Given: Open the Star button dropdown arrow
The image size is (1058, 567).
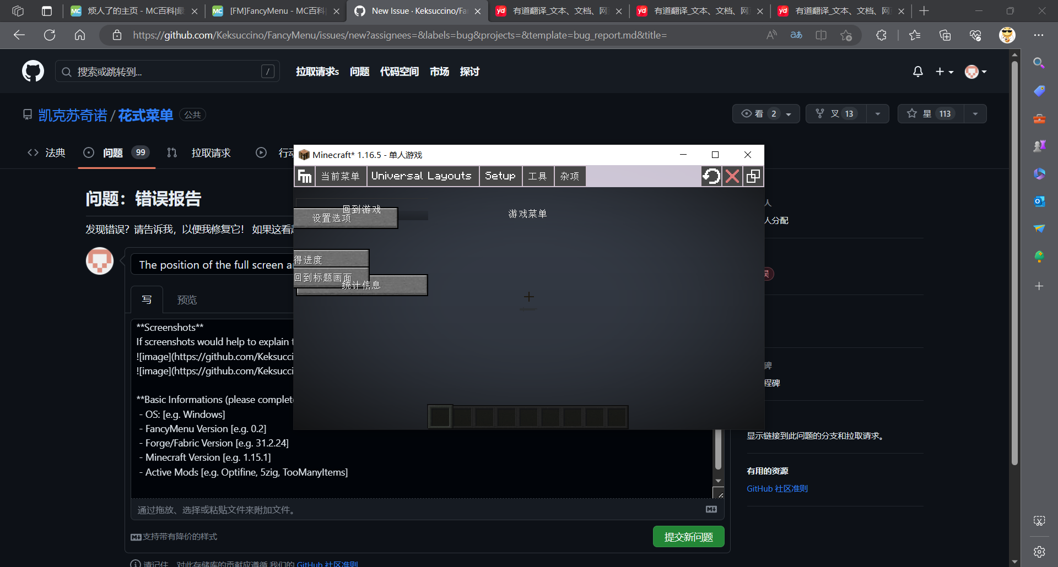Looking at the screenshot, I should 975,113.
